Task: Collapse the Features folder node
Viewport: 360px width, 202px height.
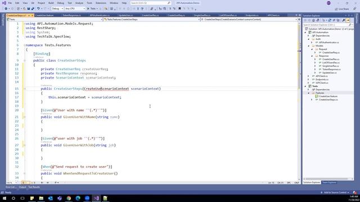Action: (309, 93)
